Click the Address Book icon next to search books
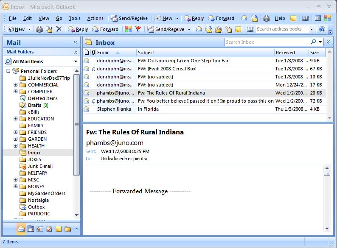This screenshot has width=337, height=248. pyautogui.click(x=250, y=29)
